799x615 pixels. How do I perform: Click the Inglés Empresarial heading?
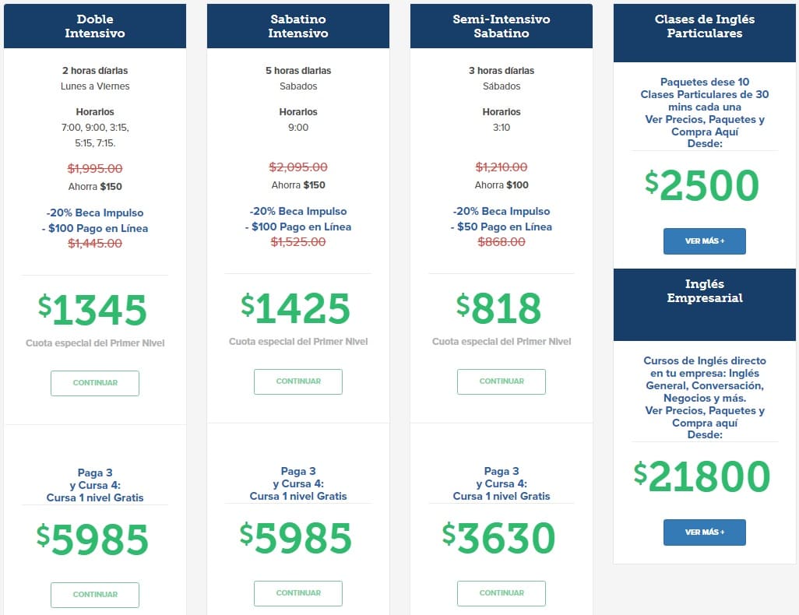(705, 291)
